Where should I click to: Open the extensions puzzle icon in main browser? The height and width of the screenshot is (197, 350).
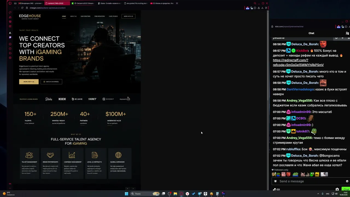pyautogui.click(x=255, y=8)
